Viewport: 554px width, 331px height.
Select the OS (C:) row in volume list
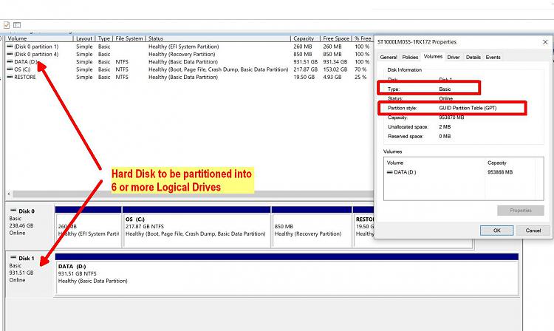tap(189, 69)
